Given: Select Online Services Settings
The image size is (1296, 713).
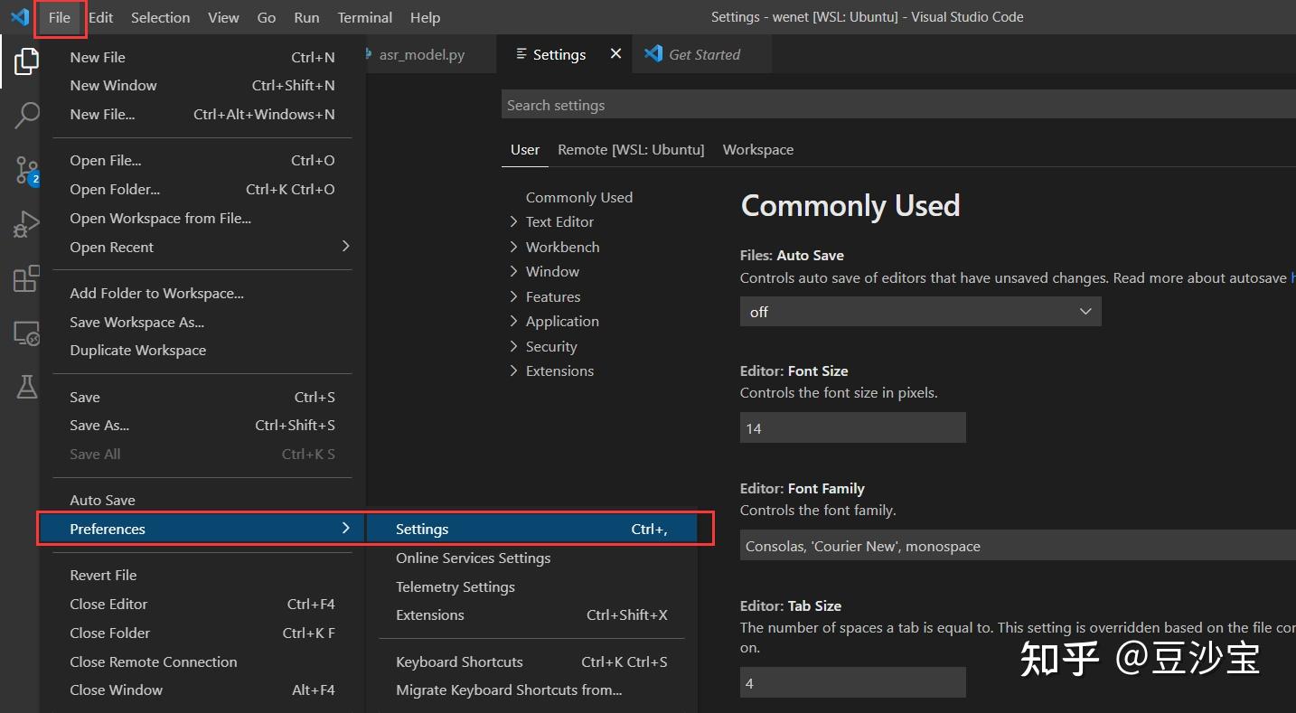Looking at the screenshot, I should click(x=531, y=558).
